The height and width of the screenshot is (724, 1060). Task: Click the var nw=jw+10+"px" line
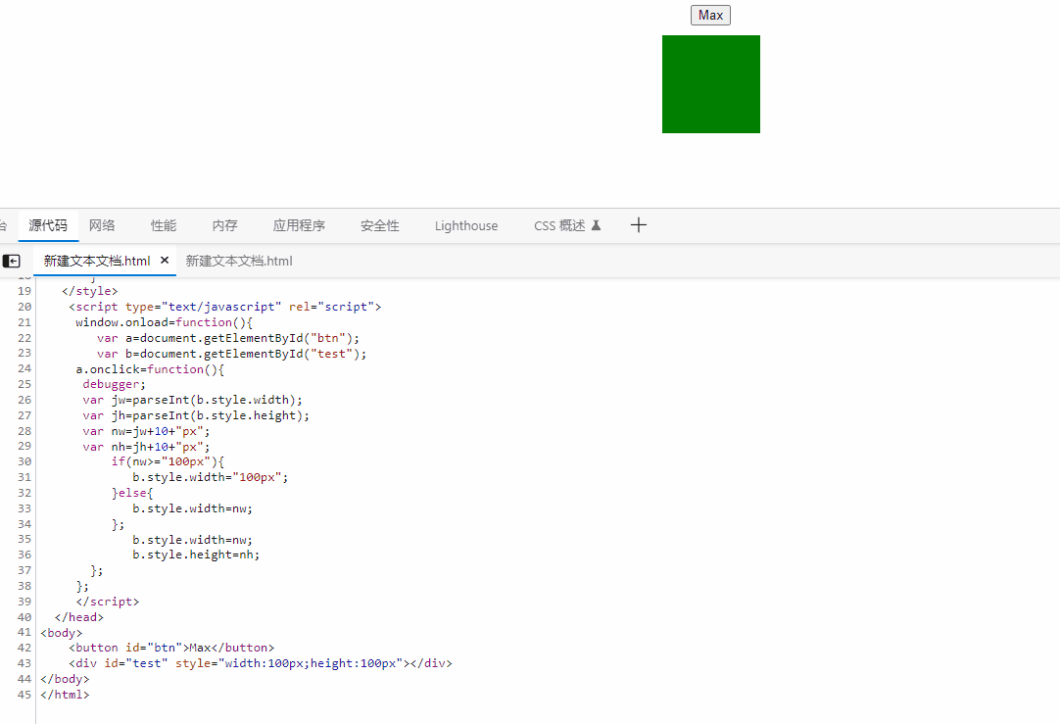(146, 431)
